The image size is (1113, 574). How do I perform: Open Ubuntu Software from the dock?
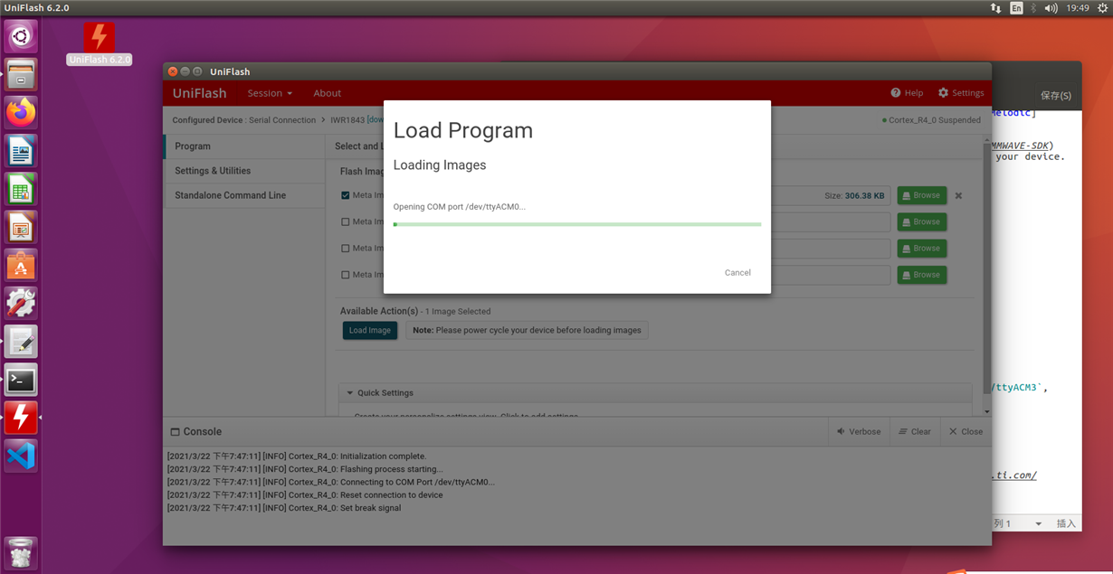[x=21, y=266]
